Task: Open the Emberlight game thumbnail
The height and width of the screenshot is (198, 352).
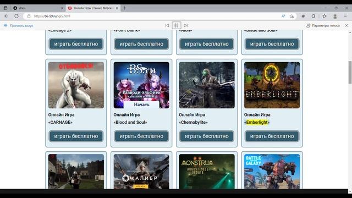Action: tap(272, 85)
